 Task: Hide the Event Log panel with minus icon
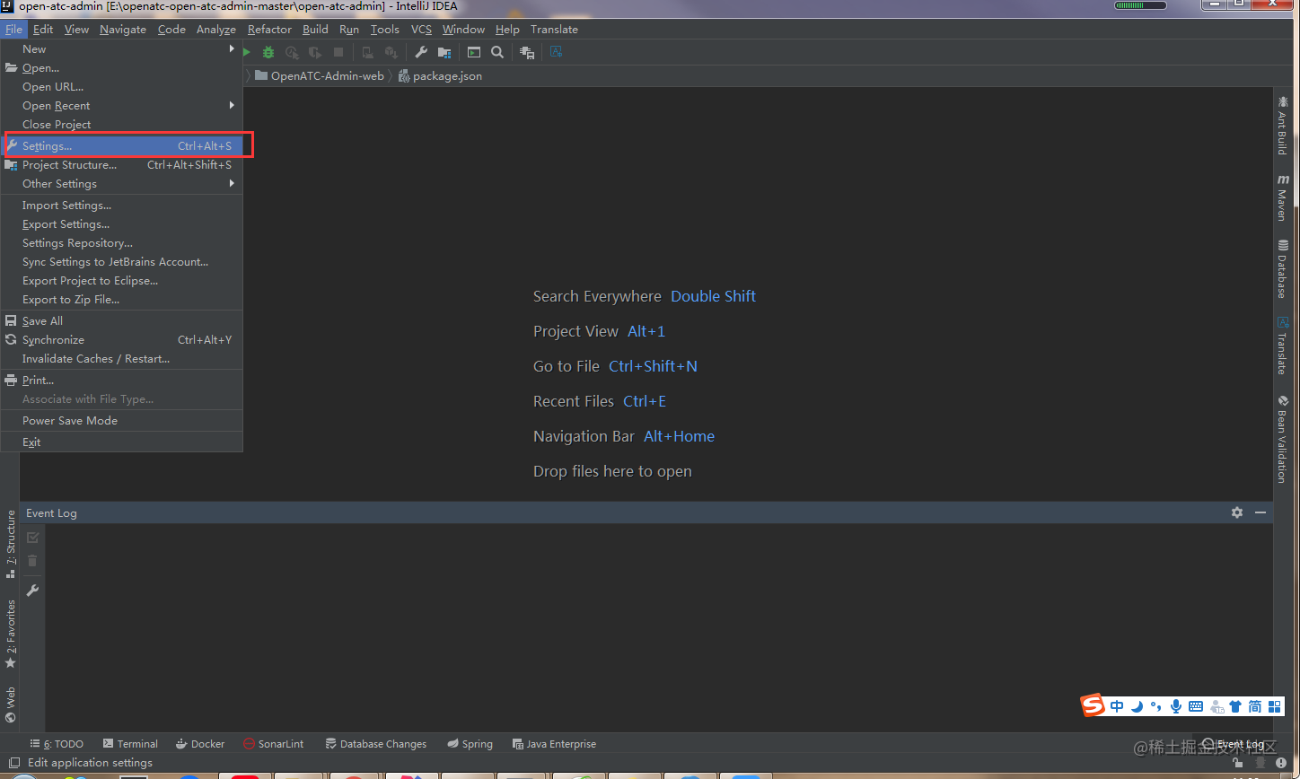point(1260,512)
